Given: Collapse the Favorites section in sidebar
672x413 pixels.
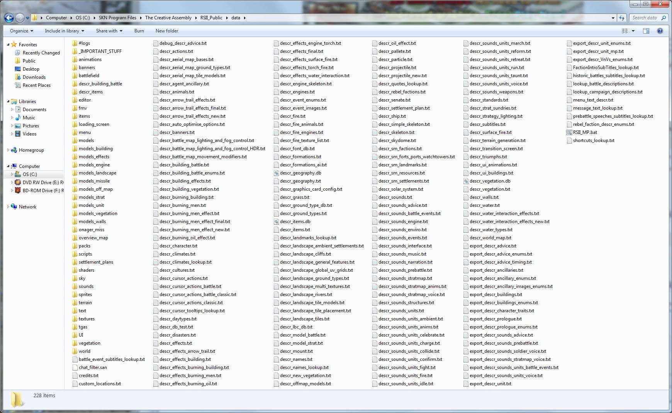Looking at the screenshot, I should (8, 45).
